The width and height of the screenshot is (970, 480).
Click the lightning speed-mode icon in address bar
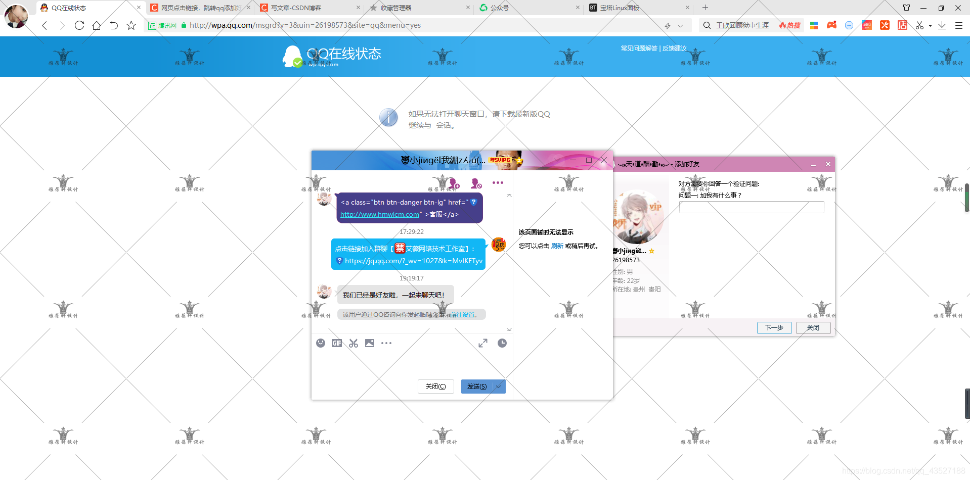[x=668, y=26]
